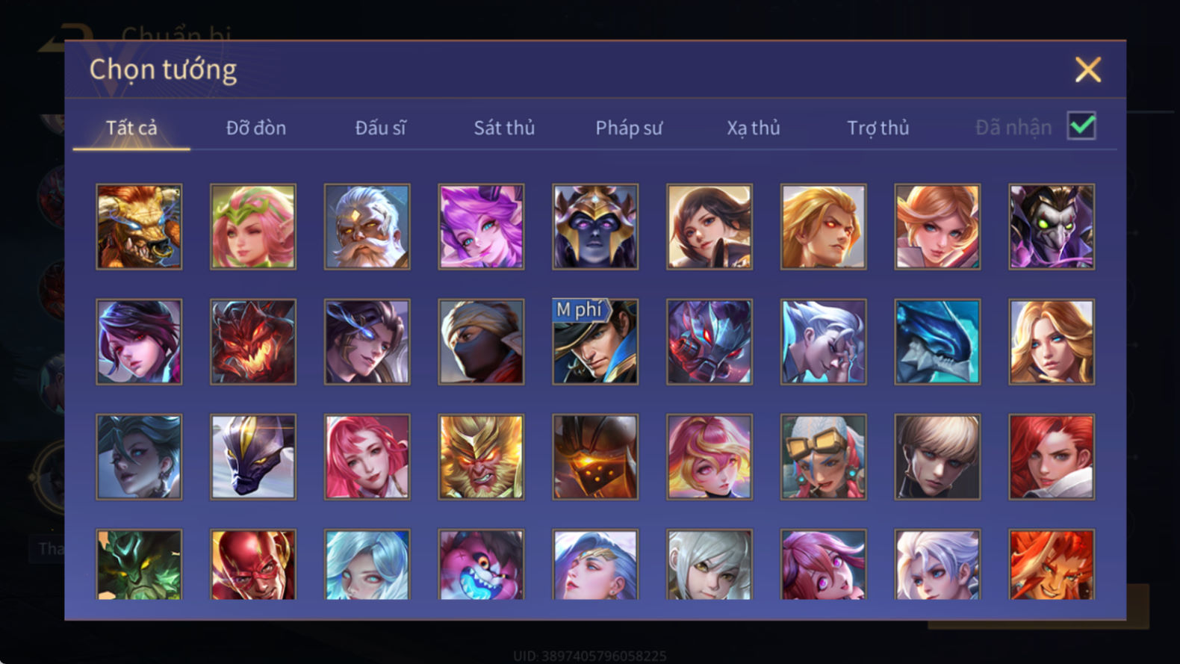
Task: Select the purple grinning monster hero
Action: tap(481, 565)
